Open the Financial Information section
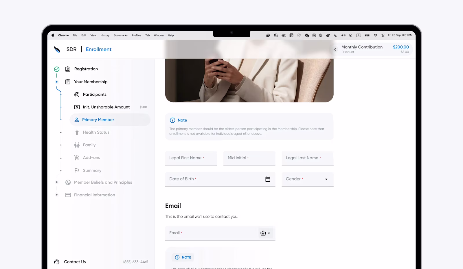The width and height of the screenshot is (463, 269). coord(95,195)
